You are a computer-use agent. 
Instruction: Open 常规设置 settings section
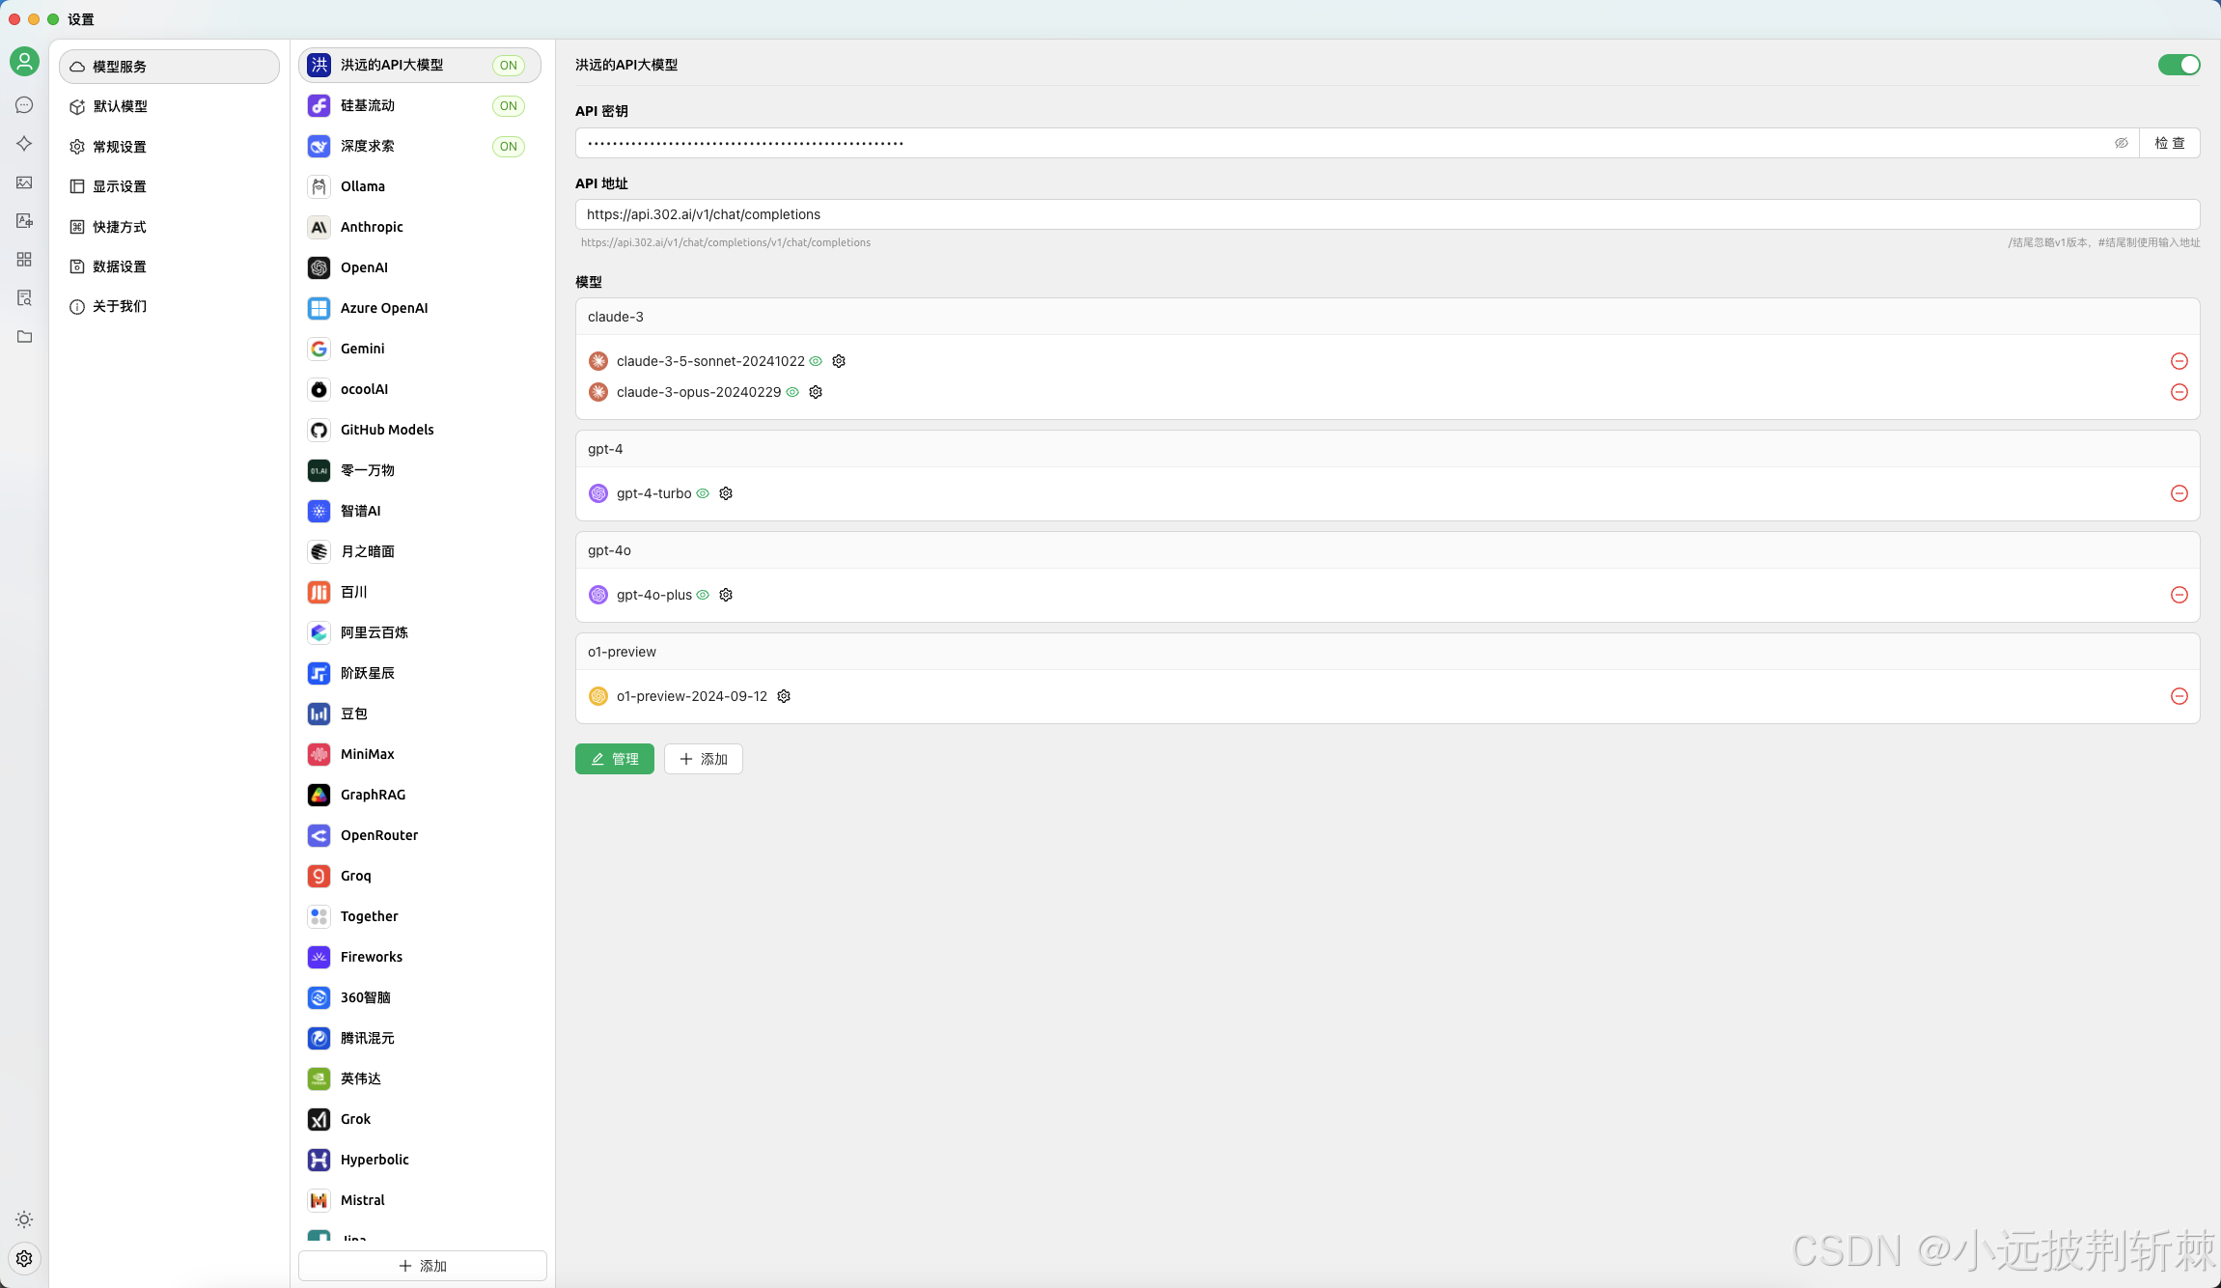pos(169,147)
